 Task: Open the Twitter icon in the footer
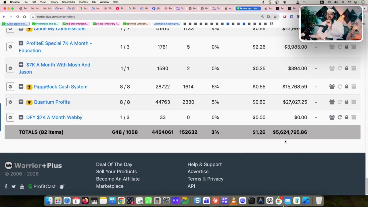14,186
